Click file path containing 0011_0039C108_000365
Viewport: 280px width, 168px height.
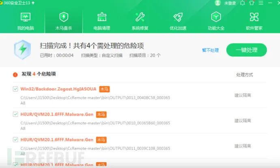coord(95,151)
